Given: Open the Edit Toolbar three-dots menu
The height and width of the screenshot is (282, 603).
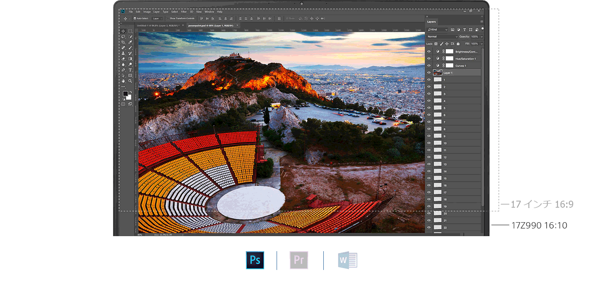Looking at the screenshot, I should click(x=123, y=86).
